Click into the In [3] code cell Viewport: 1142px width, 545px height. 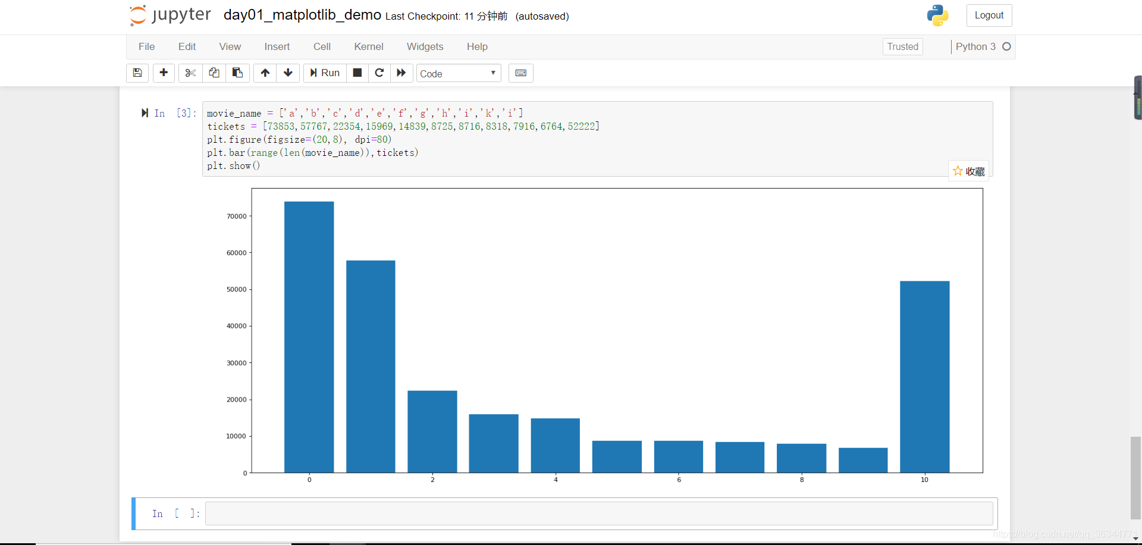(x=597, y=139)
